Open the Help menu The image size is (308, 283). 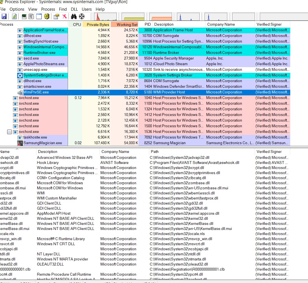[100, 9]
